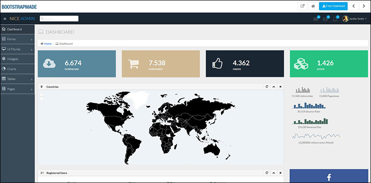Click the 6.674 download value
The width and height of the screenshot is (371, 183).
(x=73, y=63)
